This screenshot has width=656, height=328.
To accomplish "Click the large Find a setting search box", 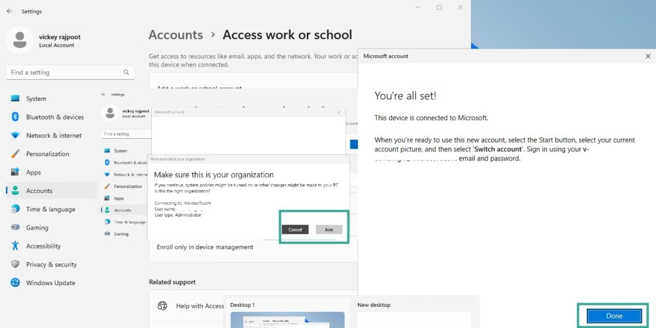I will (x=70, y=72).
